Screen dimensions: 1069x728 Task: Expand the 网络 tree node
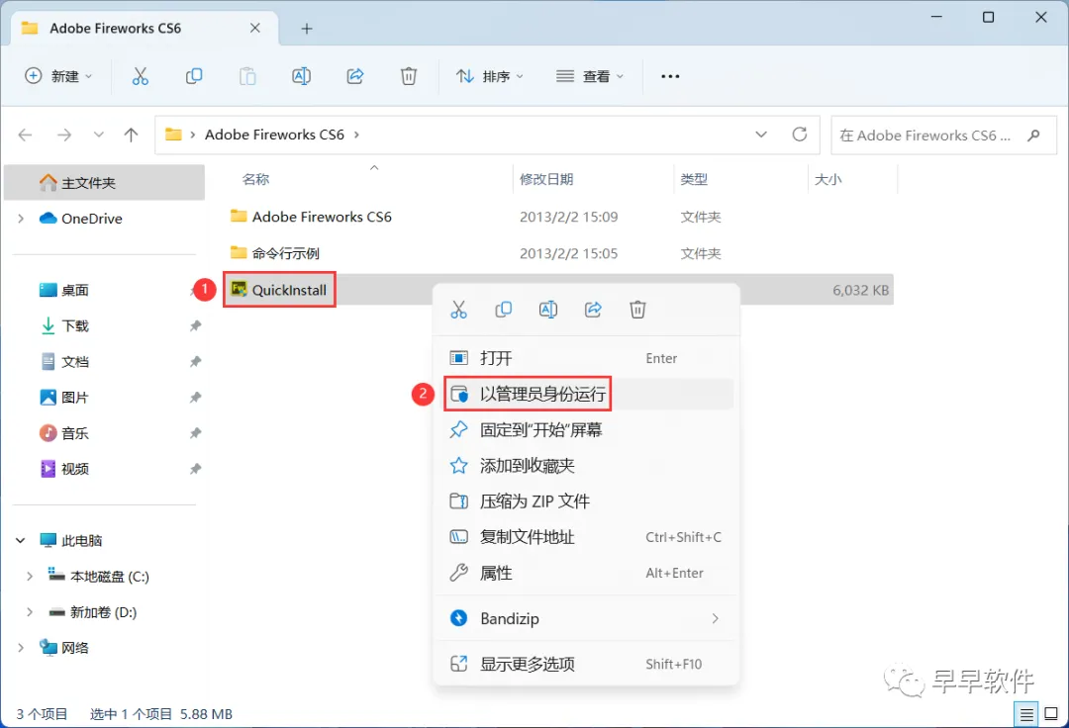[21, 648]
